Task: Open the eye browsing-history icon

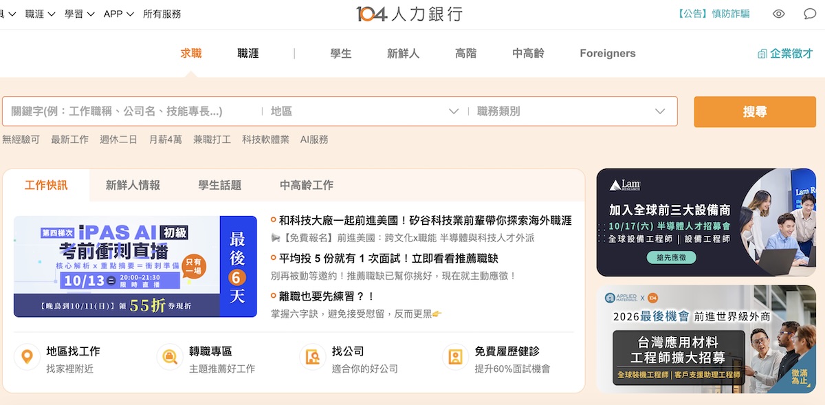Action: click(x=778, y=14)
